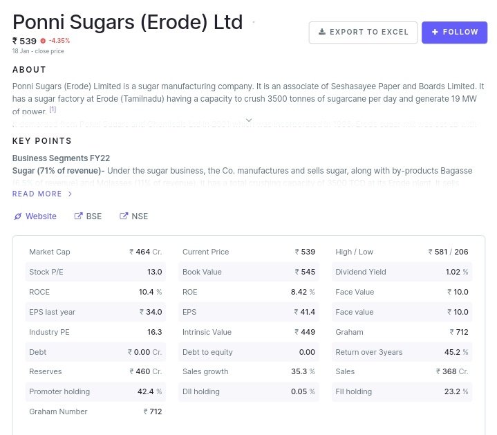Screen dimensions: 497x435
Task: Open the company Website link
Action: point(41,216)
